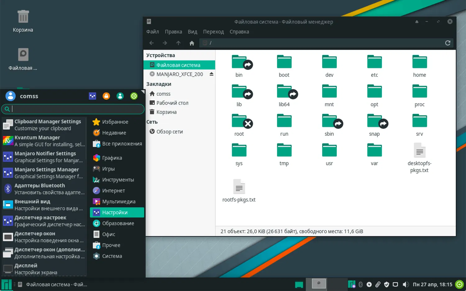Select the Система category in the menu
The width and height of the screenshot is (466, 291).
112,256
